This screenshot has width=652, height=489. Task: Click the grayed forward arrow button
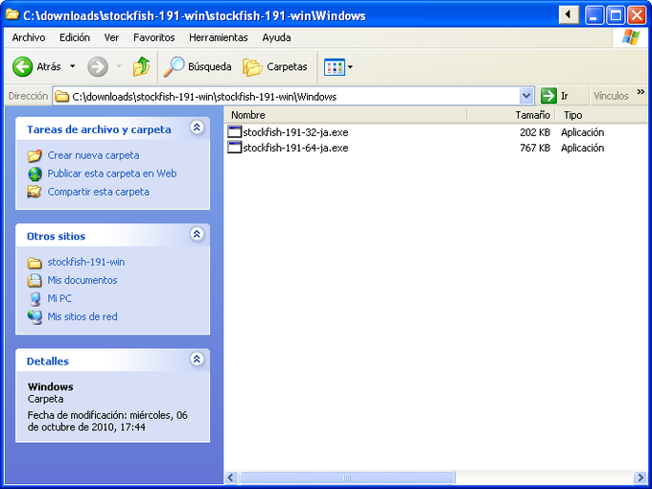pos(98,66)
